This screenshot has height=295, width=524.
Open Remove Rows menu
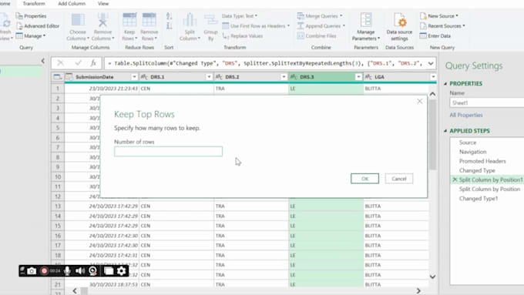[x=149, y=27]
